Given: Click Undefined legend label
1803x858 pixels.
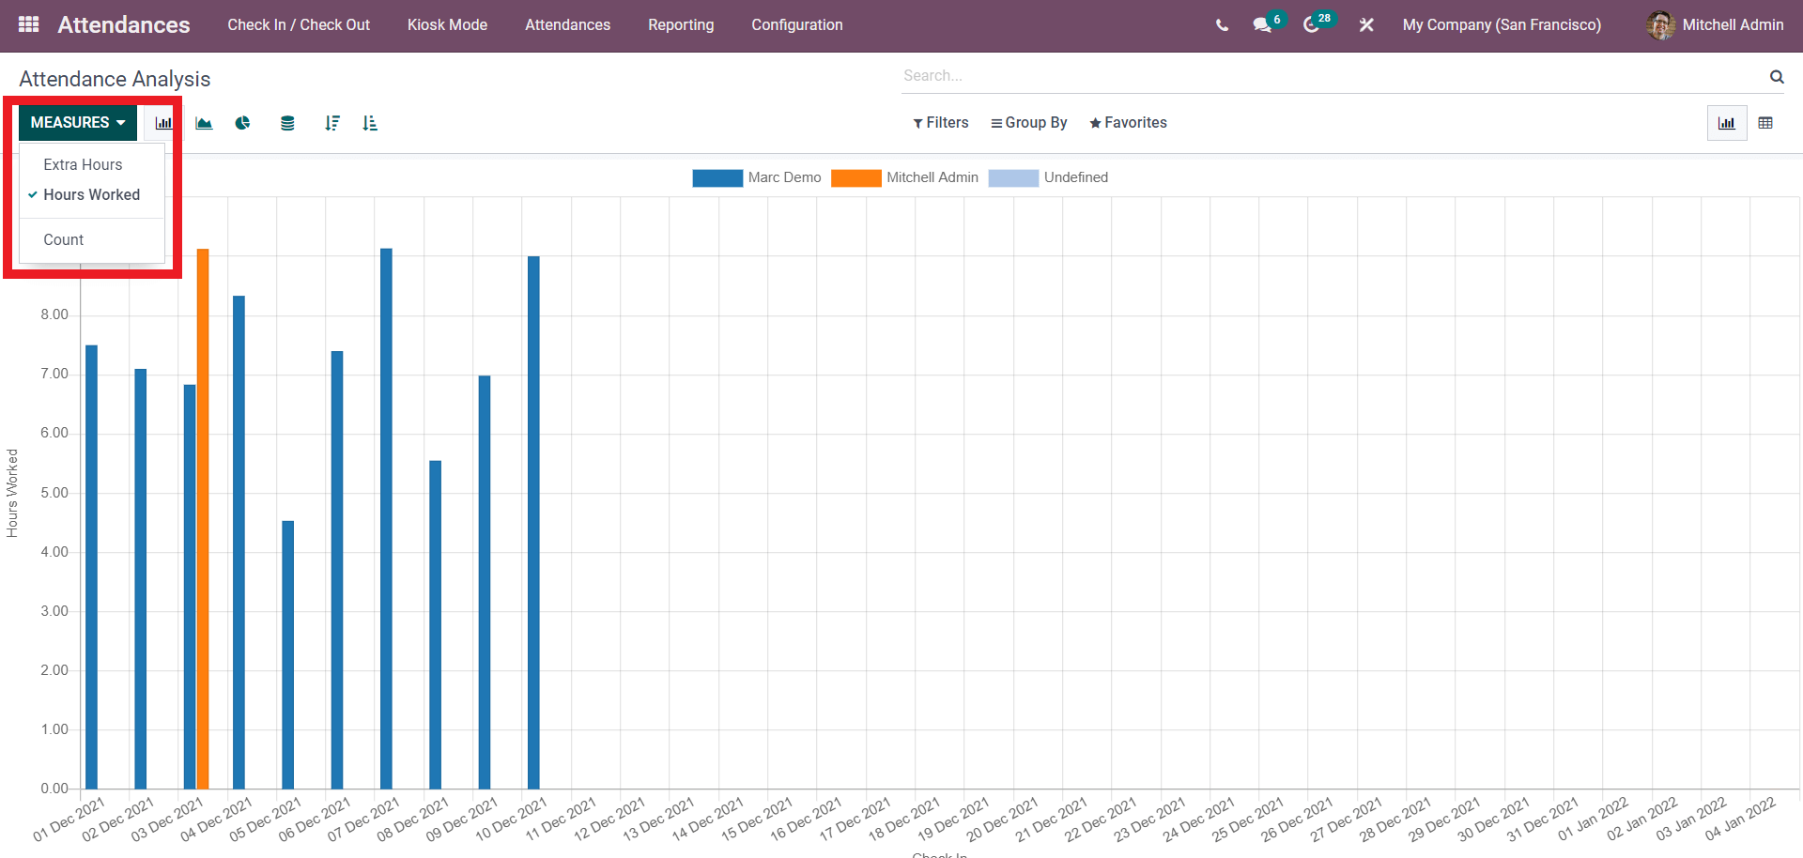Looking at the screenshot, I should (1076, 177).
